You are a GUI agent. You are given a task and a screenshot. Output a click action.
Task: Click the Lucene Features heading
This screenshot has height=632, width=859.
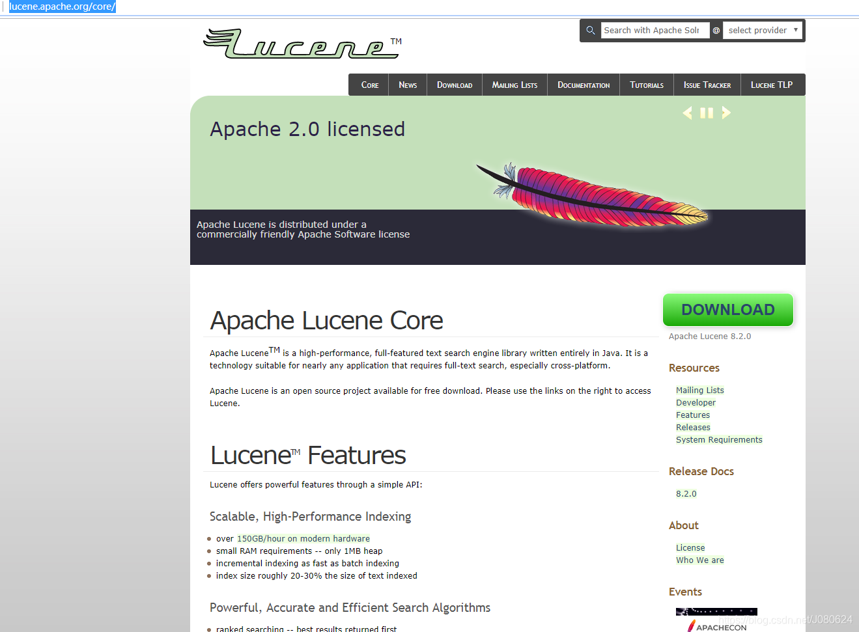pos(308,455)
